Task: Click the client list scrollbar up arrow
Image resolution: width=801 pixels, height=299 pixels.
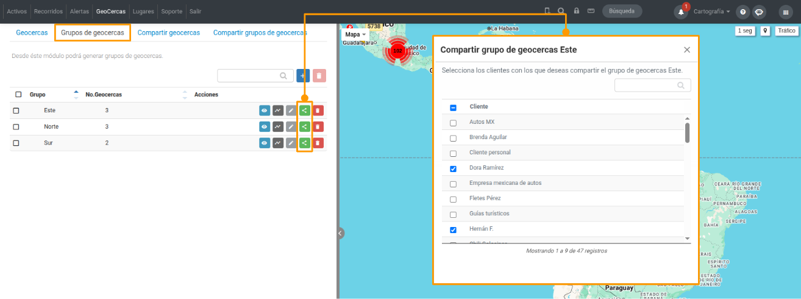Action: click(x=687, y=118)
